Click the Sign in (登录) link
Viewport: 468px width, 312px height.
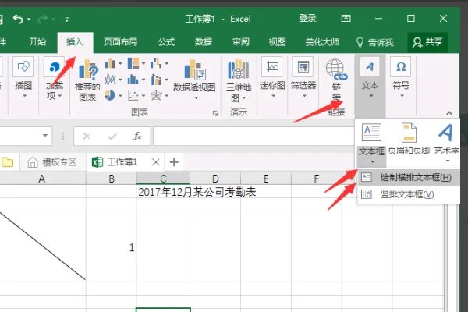(307, 19)
